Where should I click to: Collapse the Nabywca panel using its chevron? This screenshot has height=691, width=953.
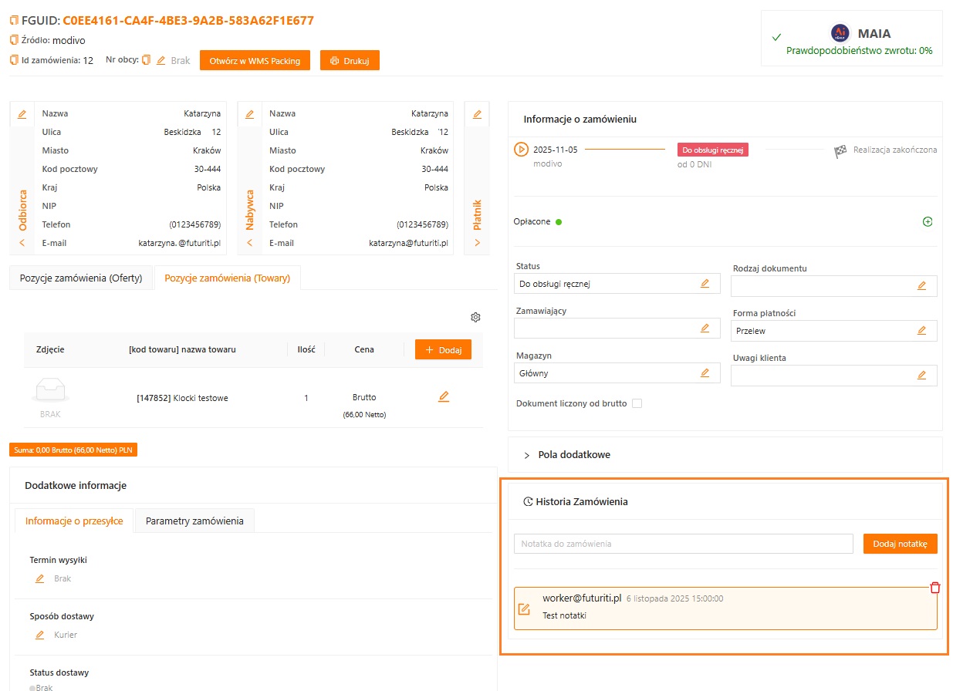(x=249, y=243)
